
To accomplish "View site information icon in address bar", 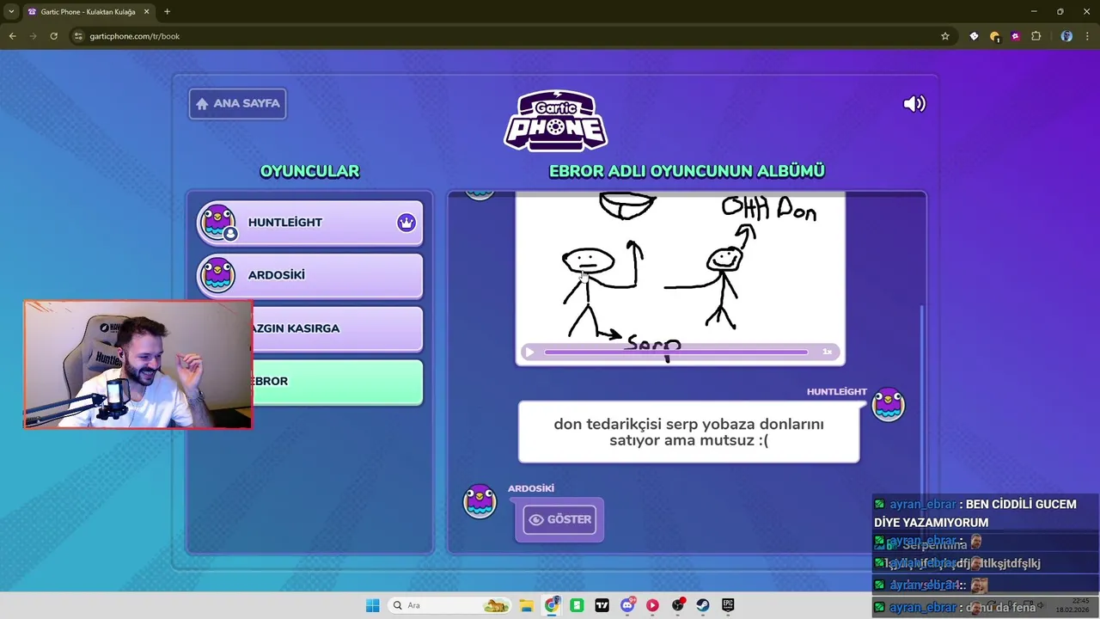I will [78, 36].
